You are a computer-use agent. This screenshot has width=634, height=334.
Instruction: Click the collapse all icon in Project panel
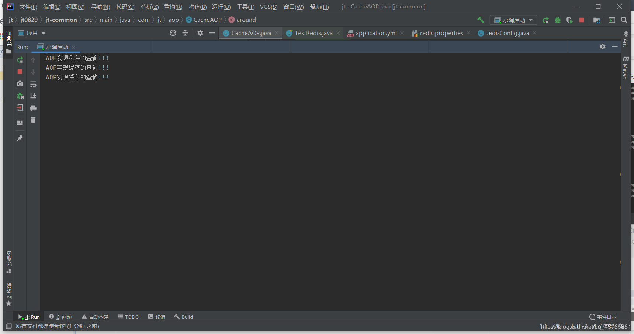[x=185, y=33]
